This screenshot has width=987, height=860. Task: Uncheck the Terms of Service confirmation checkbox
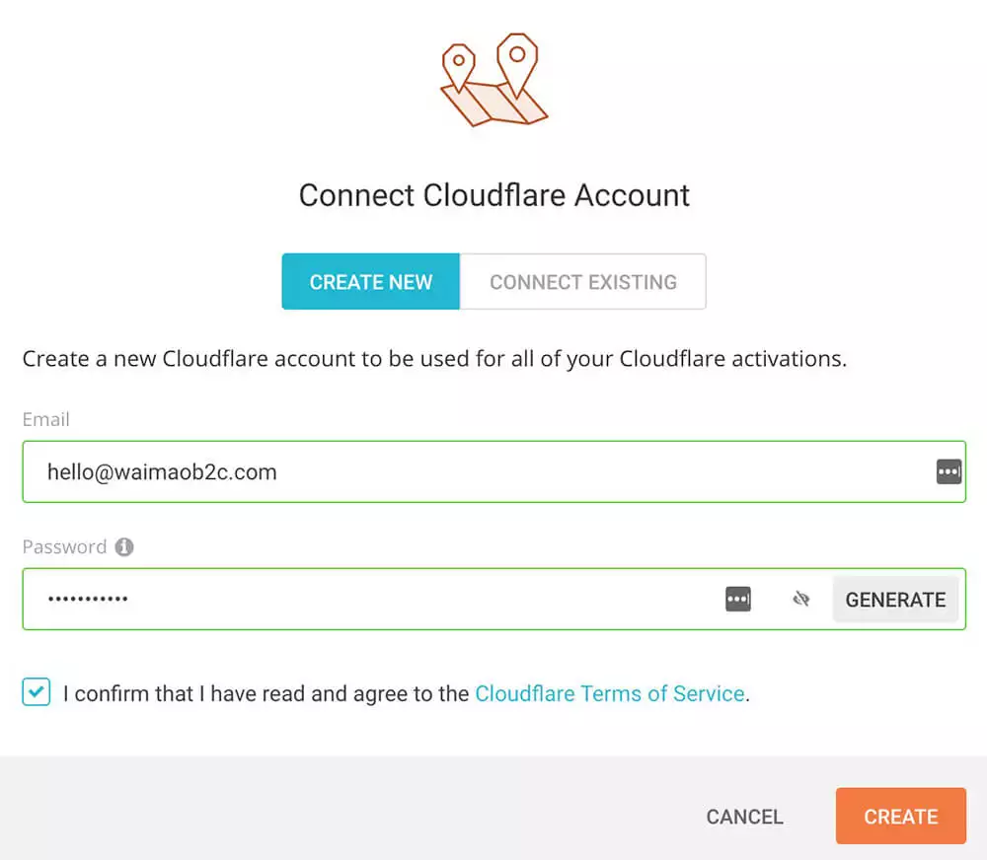coord(36,692)
